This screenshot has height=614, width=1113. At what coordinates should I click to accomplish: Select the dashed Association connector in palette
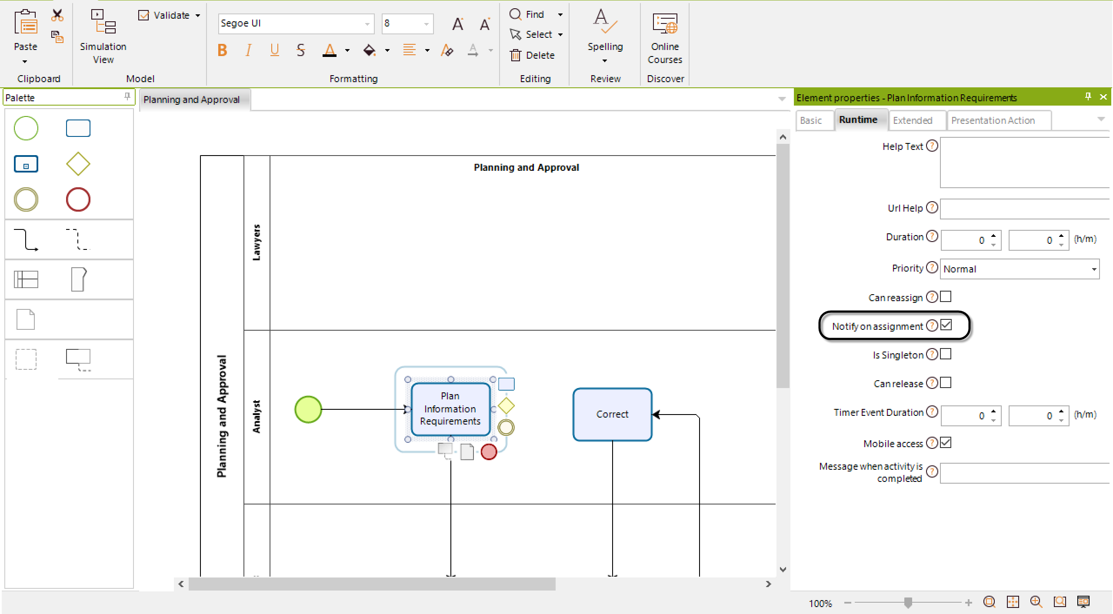(x=78, y=239)
